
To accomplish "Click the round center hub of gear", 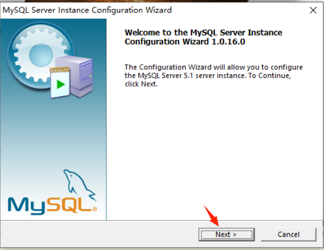I will coord(41,55).
